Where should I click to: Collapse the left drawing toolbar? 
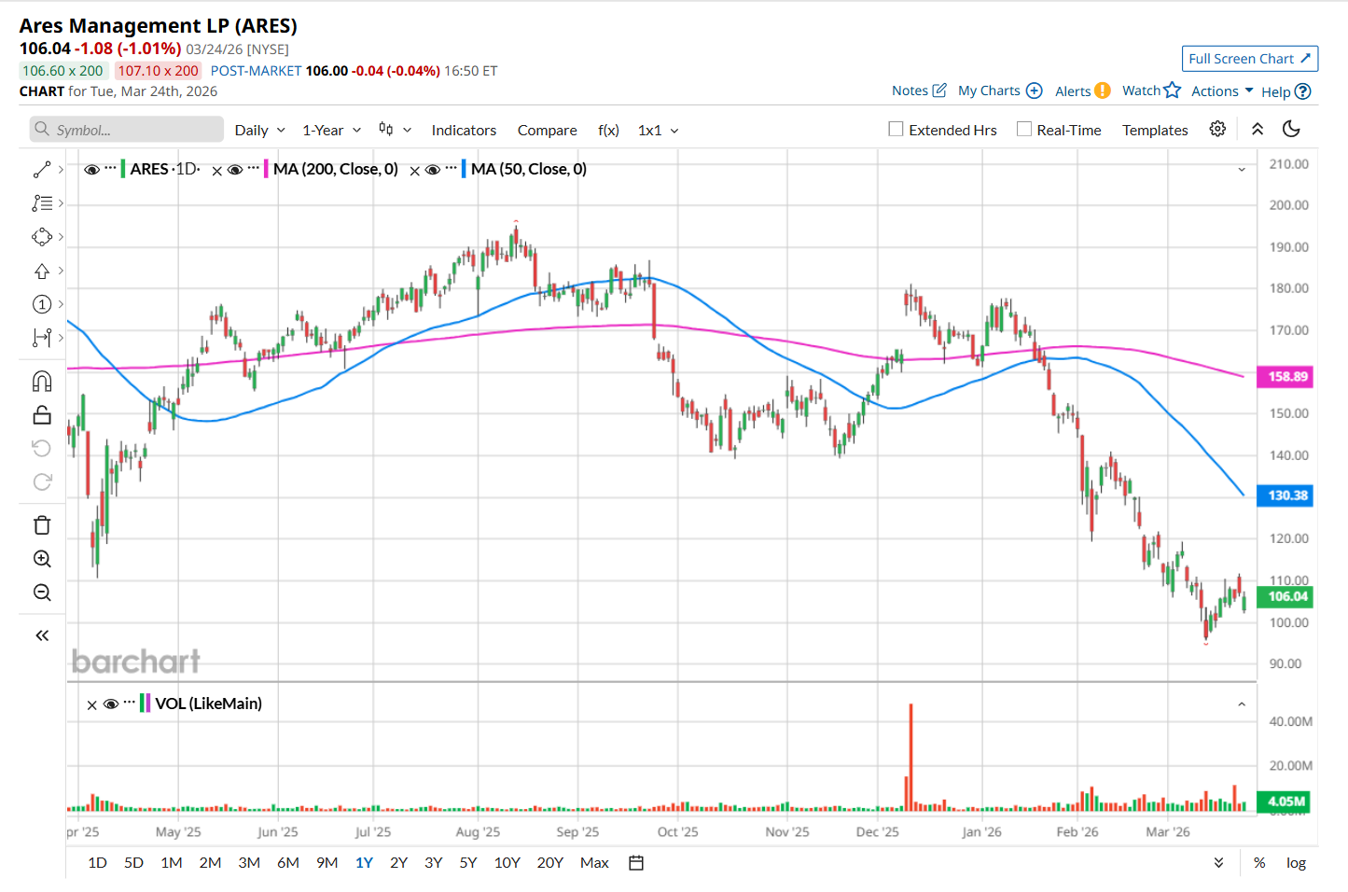(x=42, y=635)
